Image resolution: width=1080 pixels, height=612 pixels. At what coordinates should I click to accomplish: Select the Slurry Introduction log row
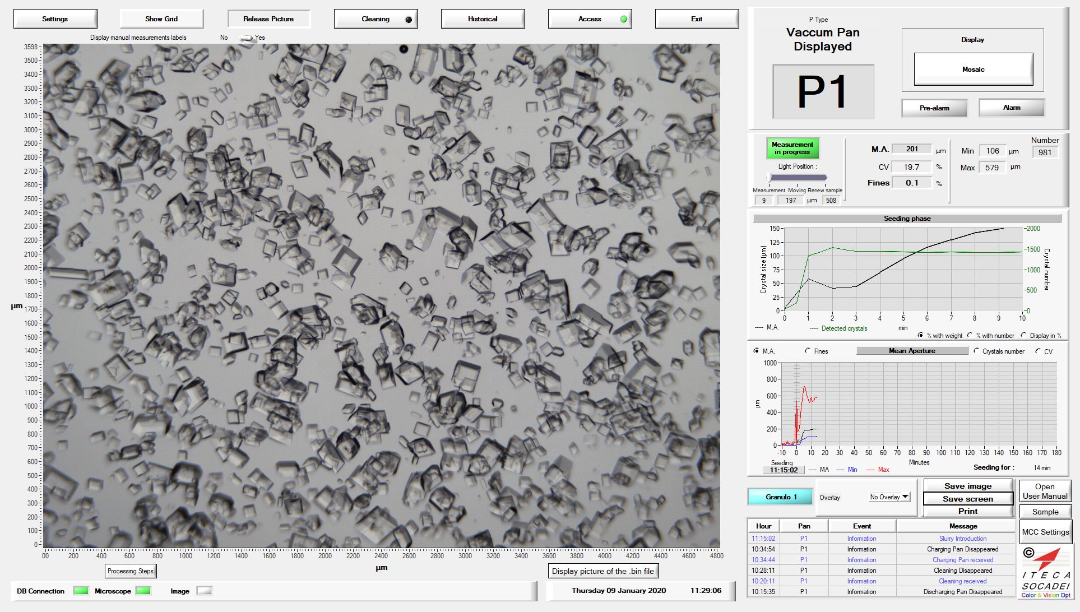click(962, 539)
